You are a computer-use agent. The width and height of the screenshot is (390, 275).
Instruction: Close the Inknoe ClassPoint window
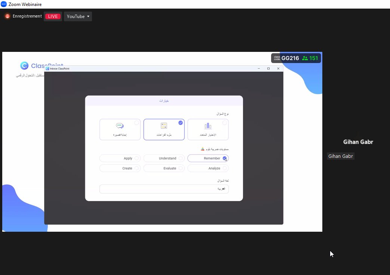coord(278,69)
